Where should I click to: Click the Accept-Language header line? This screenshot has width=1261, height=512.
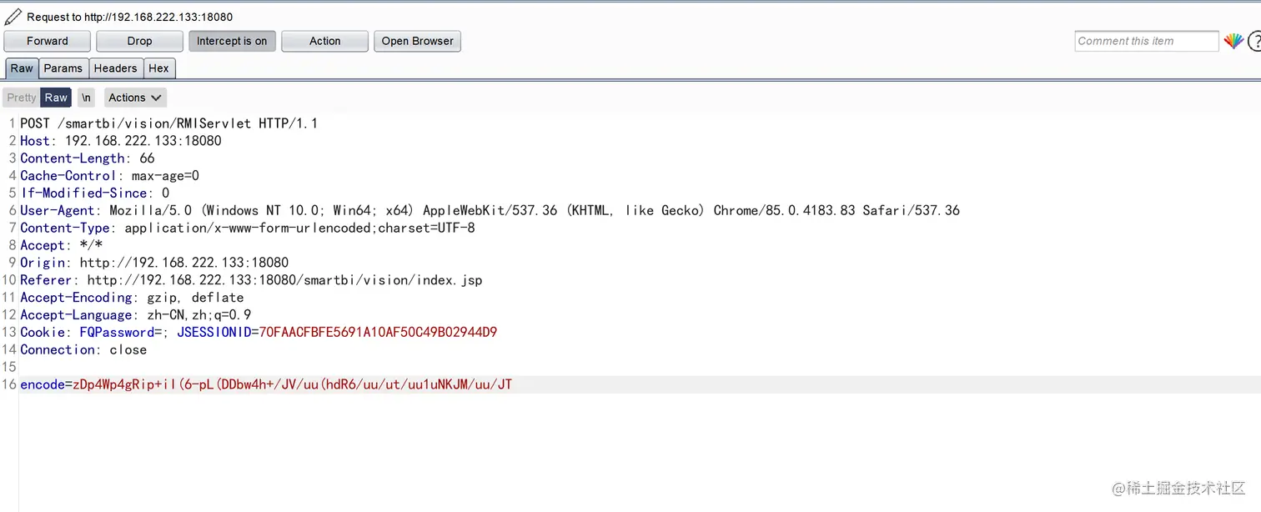(x=136, y=315)
